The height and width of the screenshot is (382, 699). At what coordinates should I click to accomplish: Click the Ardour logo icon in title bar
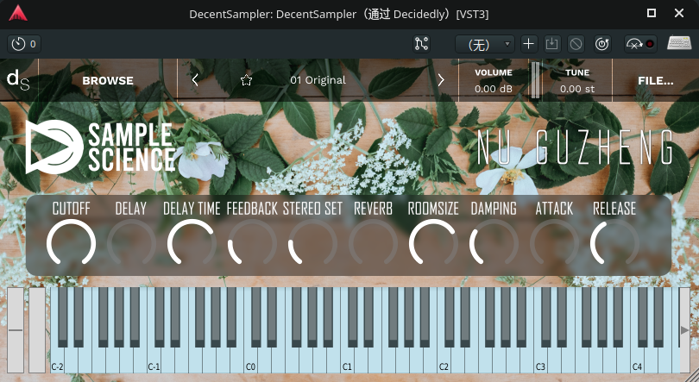tap(18, 13)
